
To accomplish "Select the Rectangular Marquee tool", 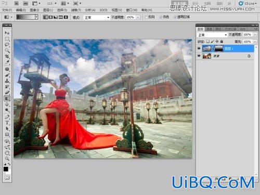I will 7,39.
